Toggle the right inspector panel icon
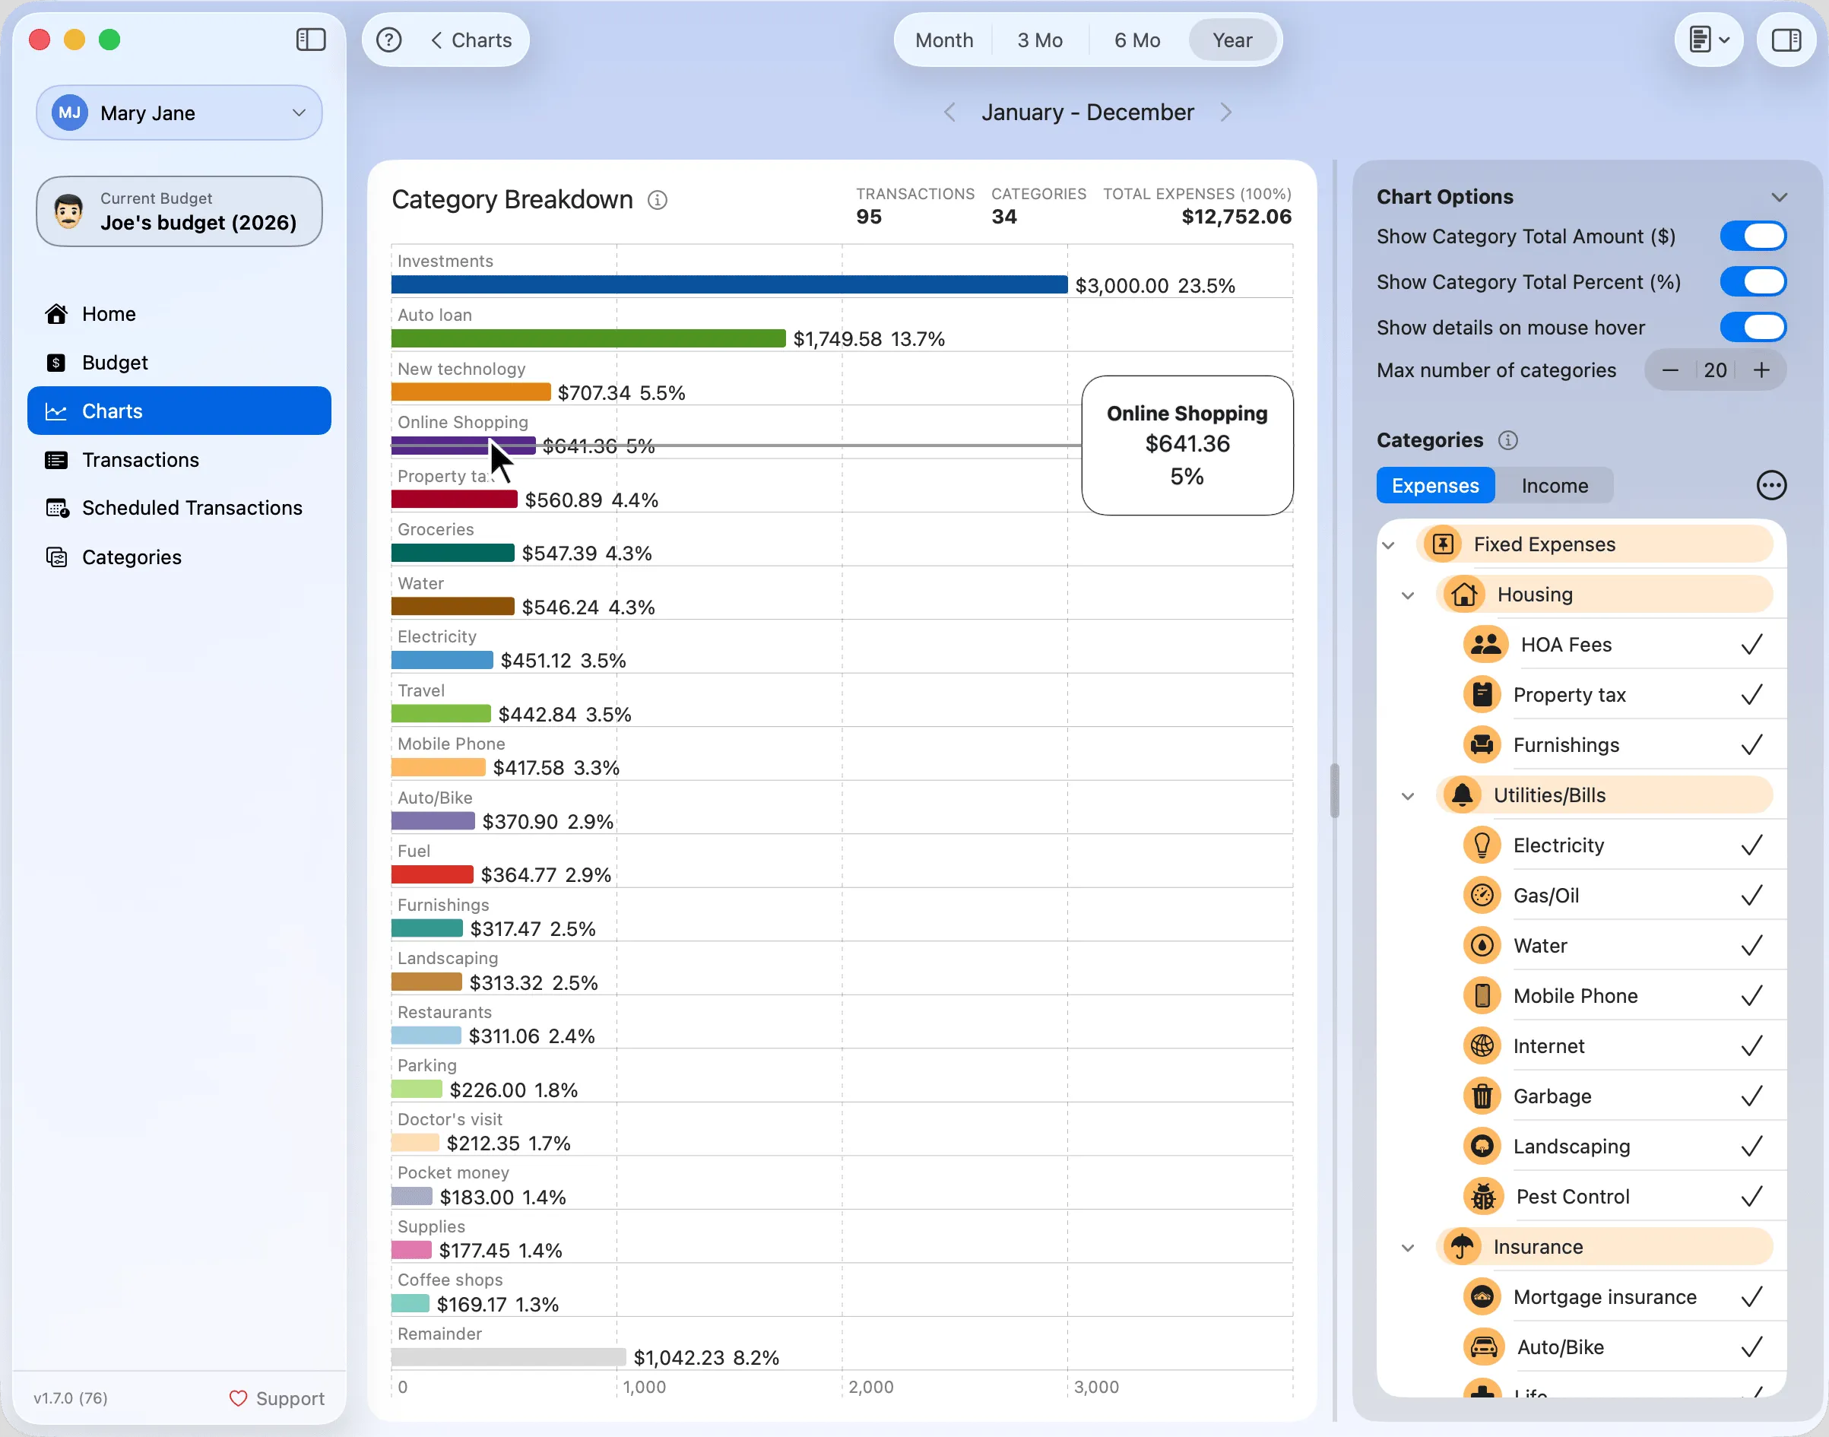 pos(1785,40)
